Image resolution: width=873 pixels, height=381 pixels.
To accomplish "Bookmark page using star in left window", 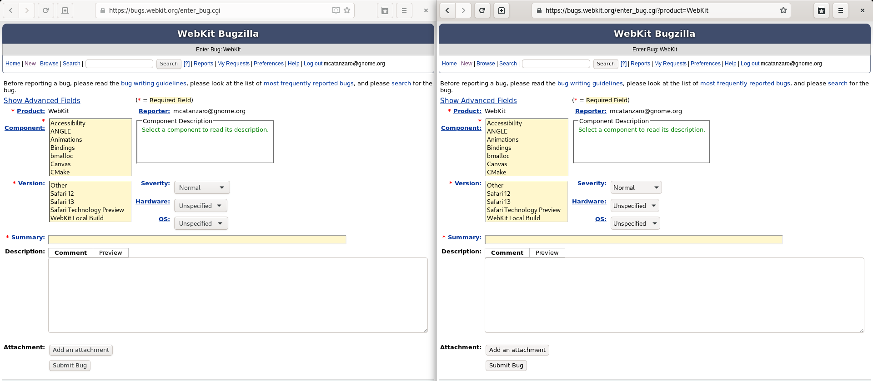I will click(x=347, y=10).
